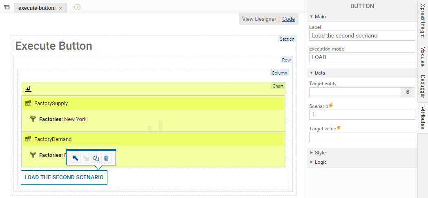Collapse the Main section

311,17
